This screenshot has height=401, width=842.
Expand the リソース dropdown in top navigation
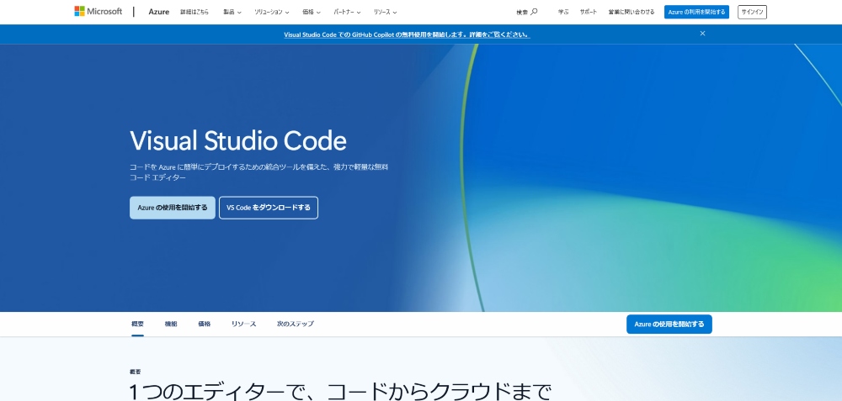[386, 12]
